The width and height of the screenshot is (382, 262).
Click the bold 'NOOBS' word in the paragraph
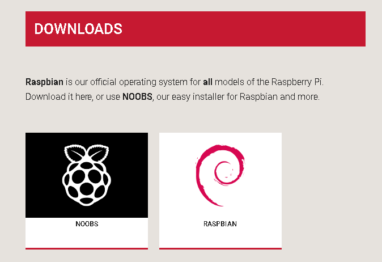[137, 97]
